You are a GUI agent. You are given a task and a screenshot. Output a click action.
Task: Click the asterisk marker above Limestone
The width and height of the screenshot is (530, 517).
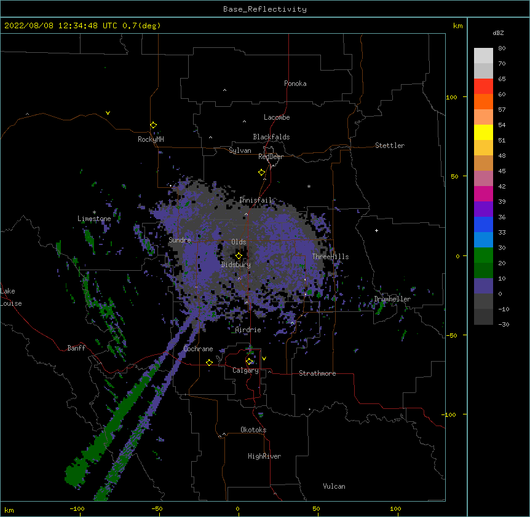tap(94, 212)
